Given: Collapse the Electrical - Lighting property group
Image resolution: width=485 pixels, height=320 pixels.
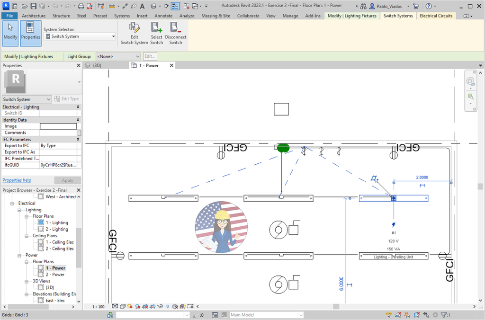Looking at the screenshot, I should pyautogui.click(x=78, y=107).
